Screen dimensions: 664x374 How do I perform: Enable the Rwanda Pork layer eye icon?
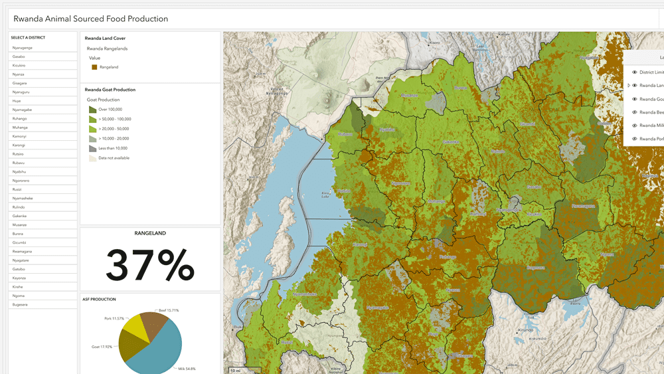(x=634, y=139)
